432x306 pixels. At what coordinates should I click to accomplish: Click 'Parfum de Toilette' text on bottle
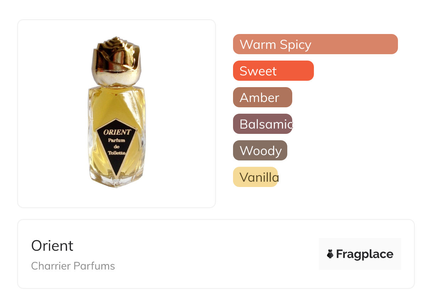[x=117, y=147]
